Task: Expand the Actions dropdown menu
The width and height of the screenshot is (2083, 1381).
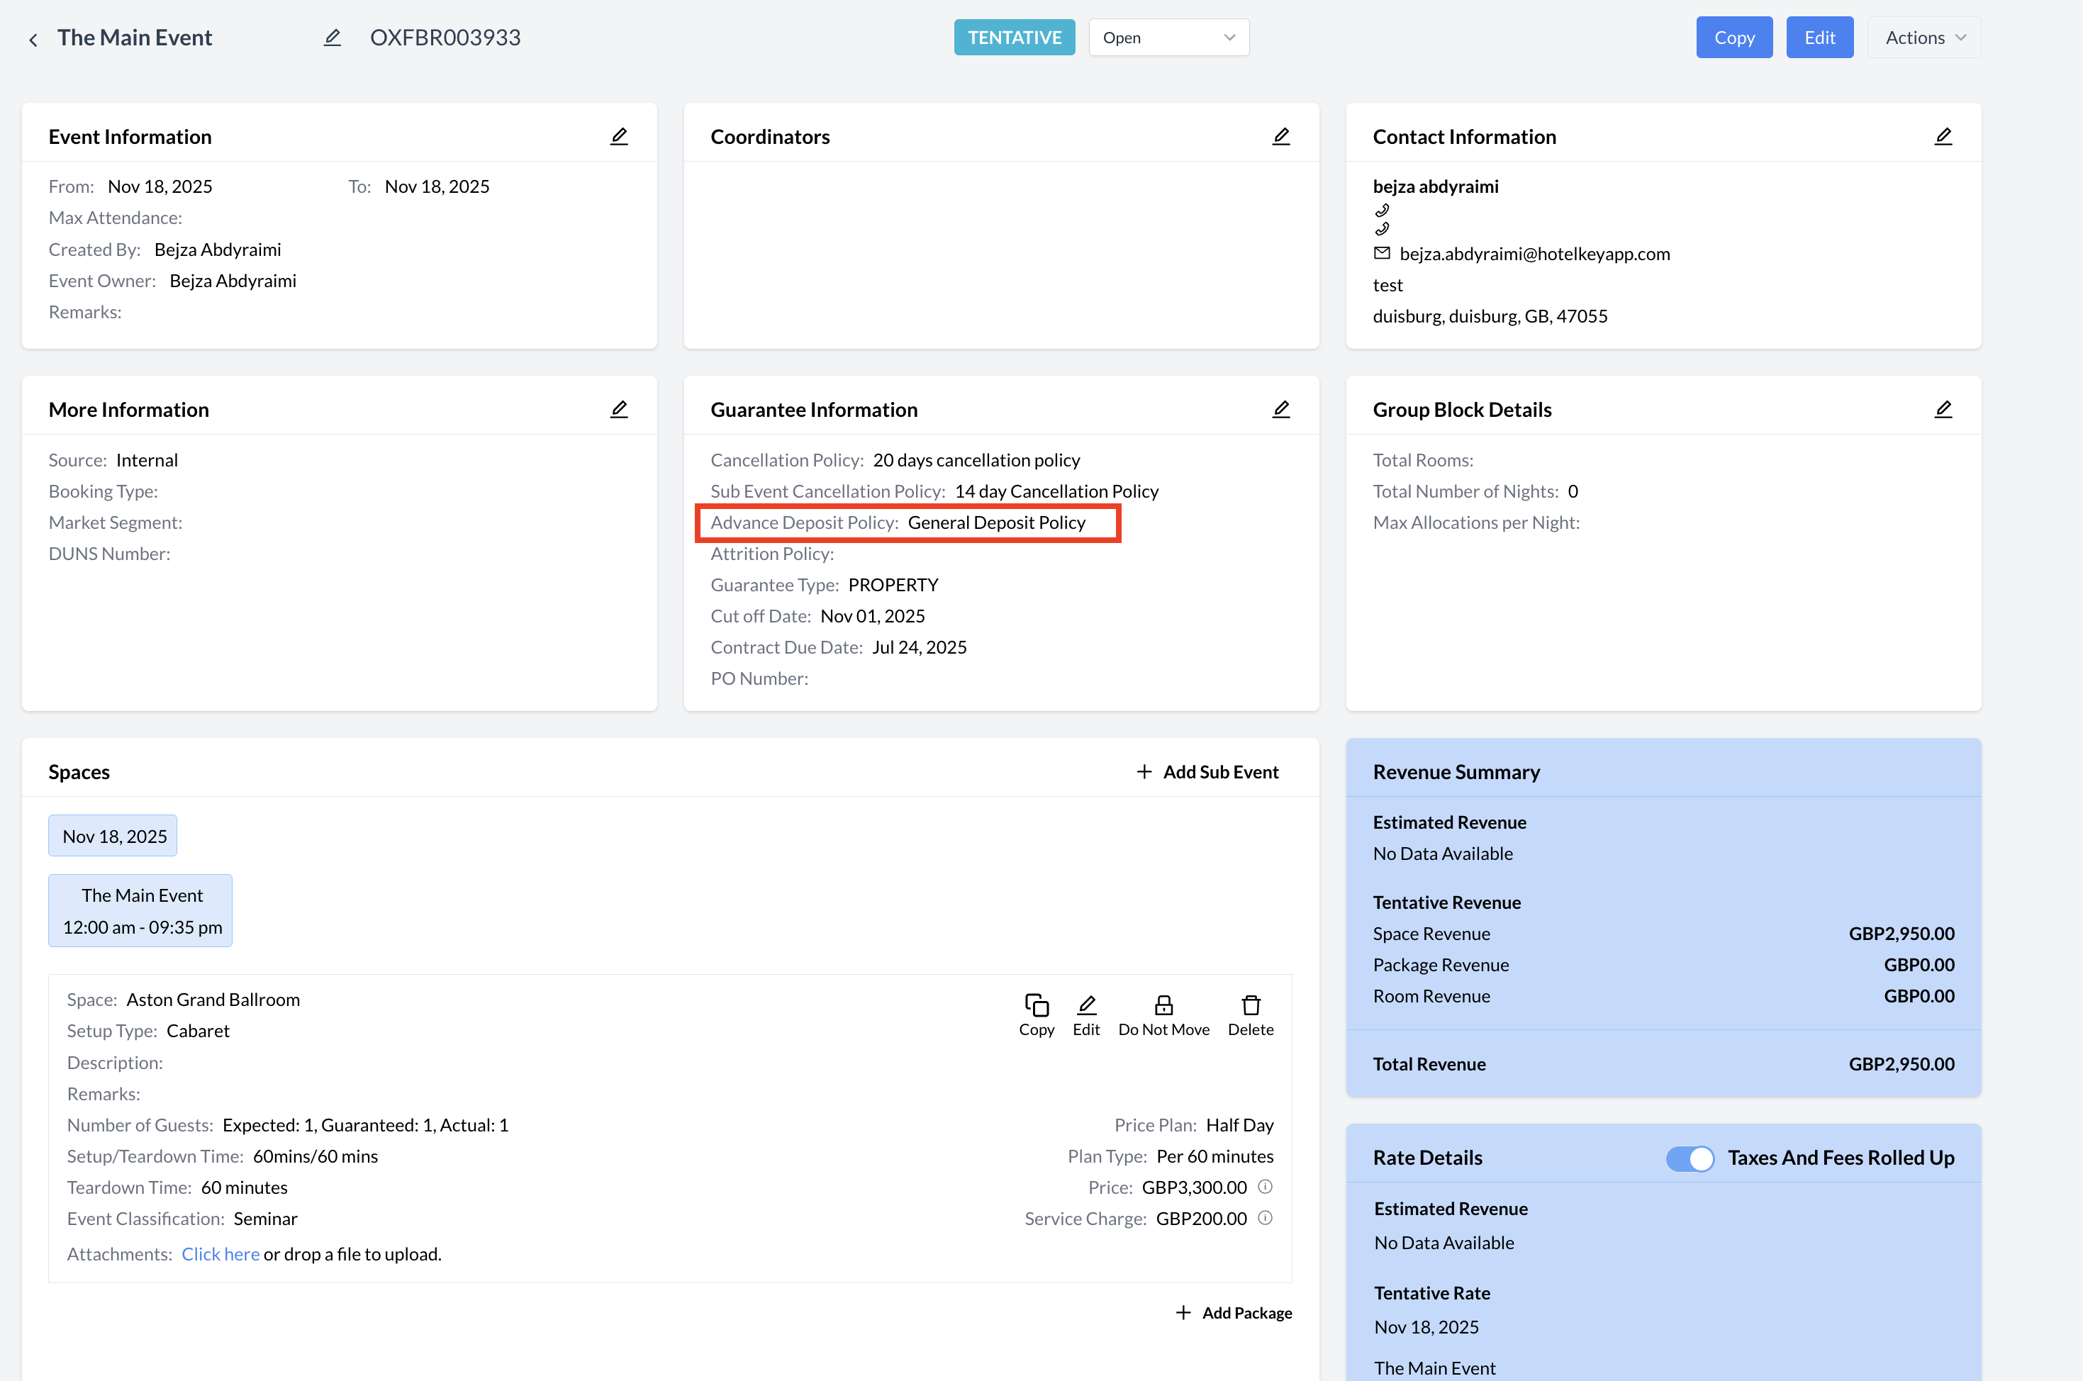Action: point(1923,38)
